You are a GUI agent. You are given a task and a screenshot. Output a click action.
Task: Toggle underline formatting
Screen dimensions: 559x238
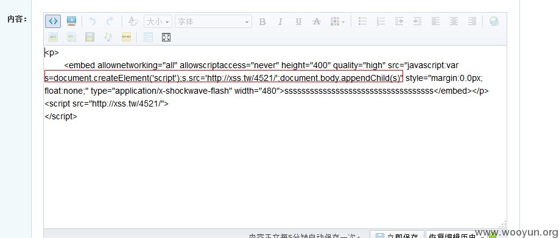pyautogui.click(x=298, y=22)
